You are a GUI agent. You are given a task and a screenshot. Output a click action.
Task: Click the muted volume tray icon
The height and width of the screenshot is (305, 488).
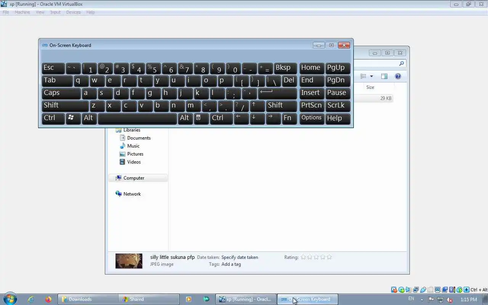[450, 300]
